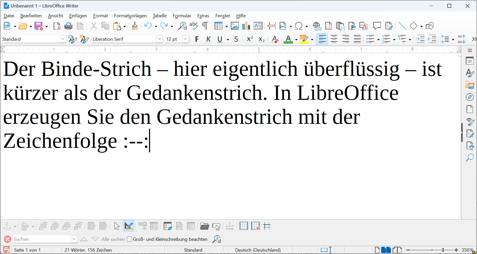Open the Einfügen menu
Image resolution: width=477 pixels, height=254 pixels.
[78, 16]
